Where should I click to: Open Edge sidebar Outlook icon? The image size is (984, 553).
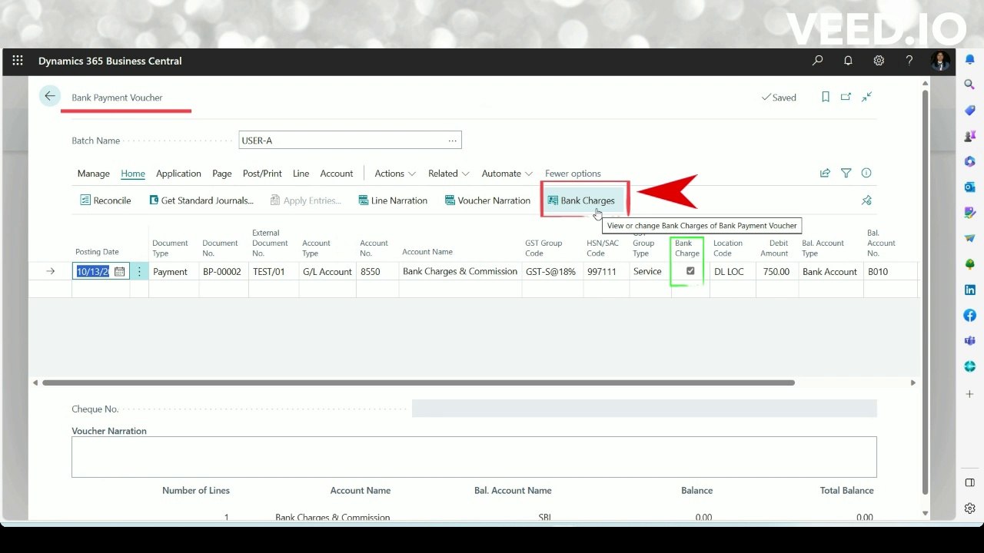click(970, 187)
